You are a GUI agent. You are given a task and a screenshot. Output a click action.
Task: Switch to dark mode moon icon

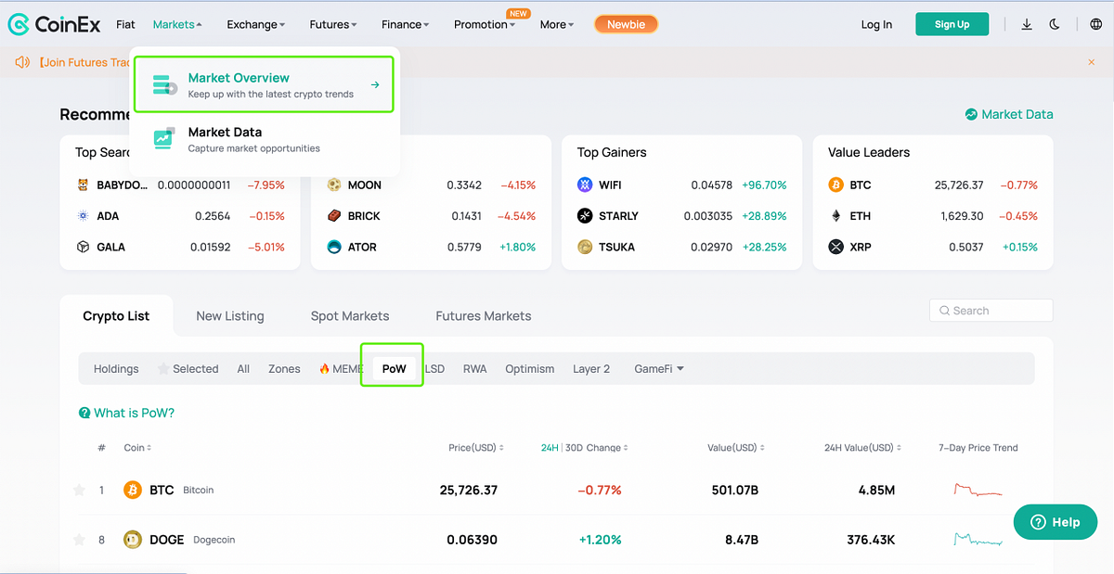[1055, 24]
